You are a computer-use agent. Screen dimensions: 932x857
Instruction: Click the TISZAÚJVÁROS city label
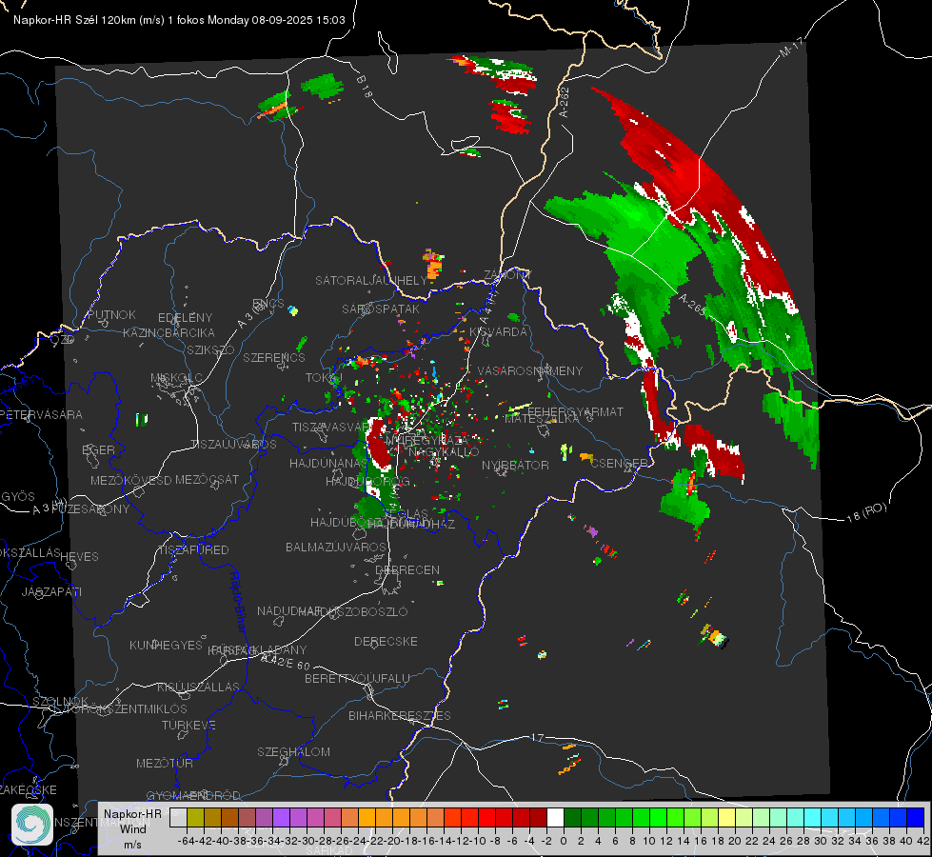tap(233, 445)
